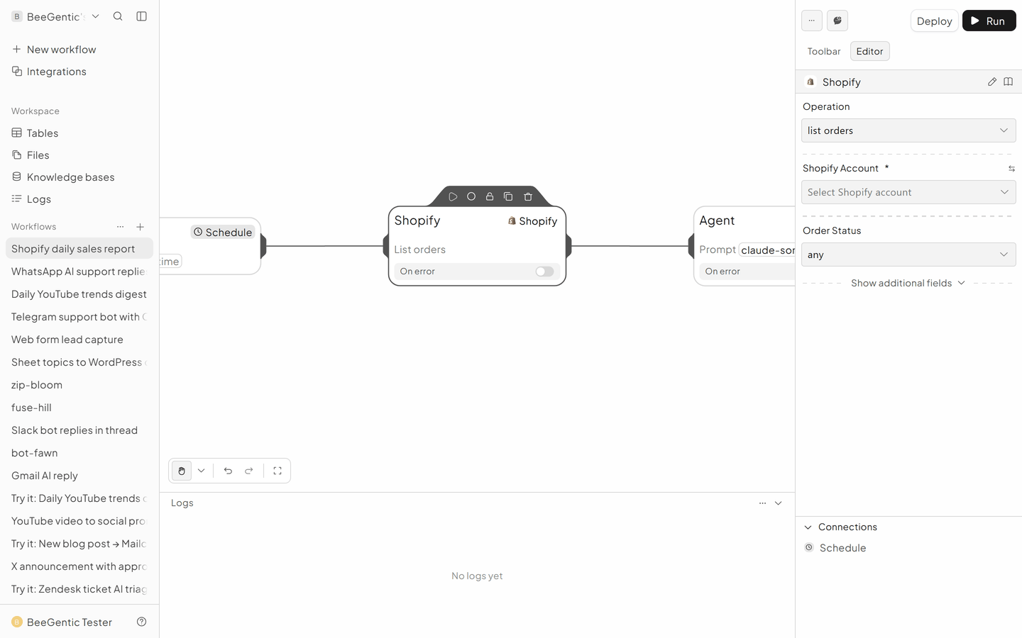Open the Telegram support bot workflow

[79, 317]
